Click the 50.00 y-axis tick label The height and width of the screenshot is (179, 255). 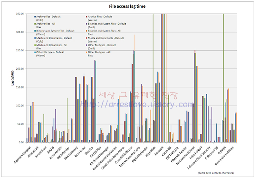pos(21,124)
